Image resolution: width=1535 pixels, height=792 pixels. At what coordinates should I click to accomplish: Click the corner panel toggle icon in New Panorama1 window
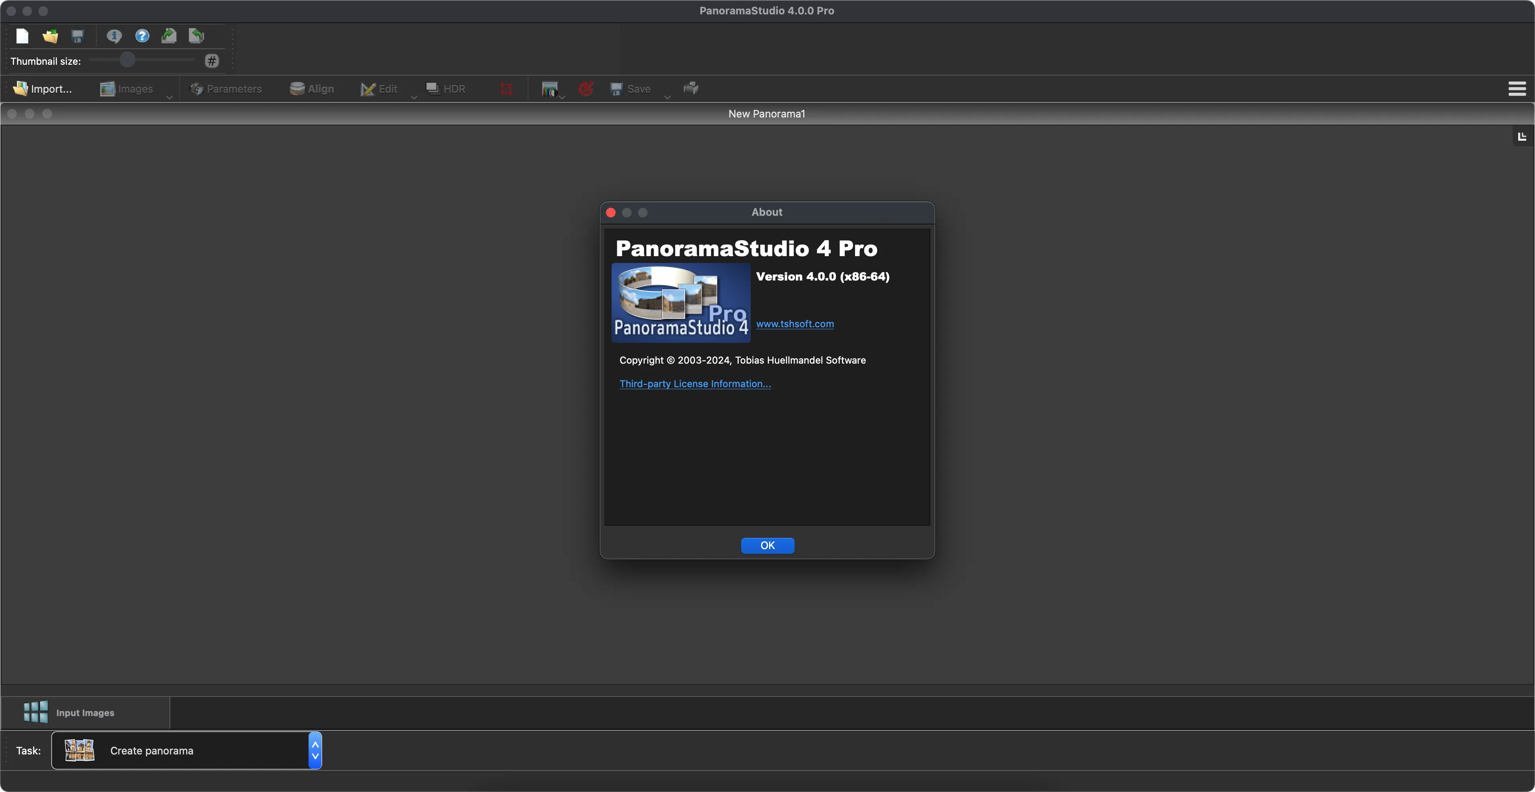coord(1523,136)
